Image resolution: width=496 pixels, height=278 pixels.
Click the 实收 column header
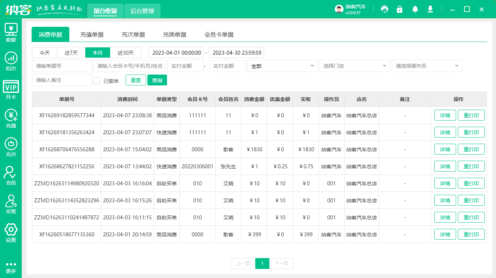[306, 99]
